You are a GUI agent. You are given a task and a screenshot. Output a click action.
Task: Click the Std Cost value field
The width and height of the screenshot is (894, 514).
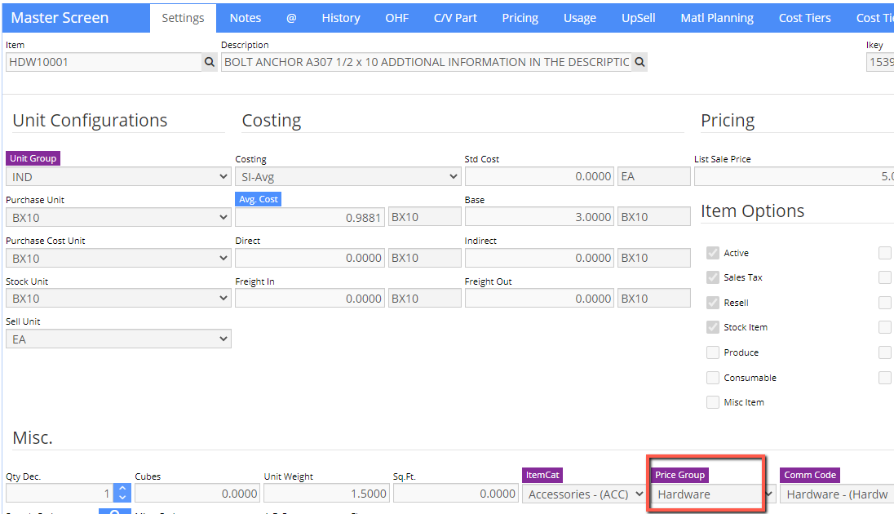(539, 176)
